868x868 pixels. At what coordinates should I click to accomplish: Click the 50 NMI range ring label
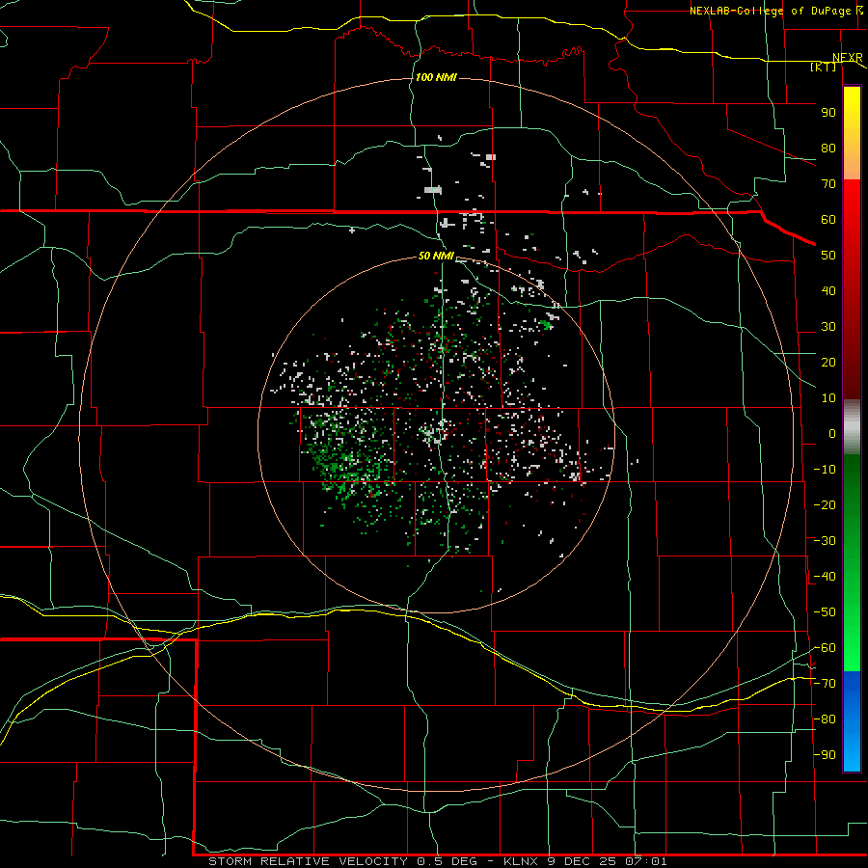(x=436, y=256)
